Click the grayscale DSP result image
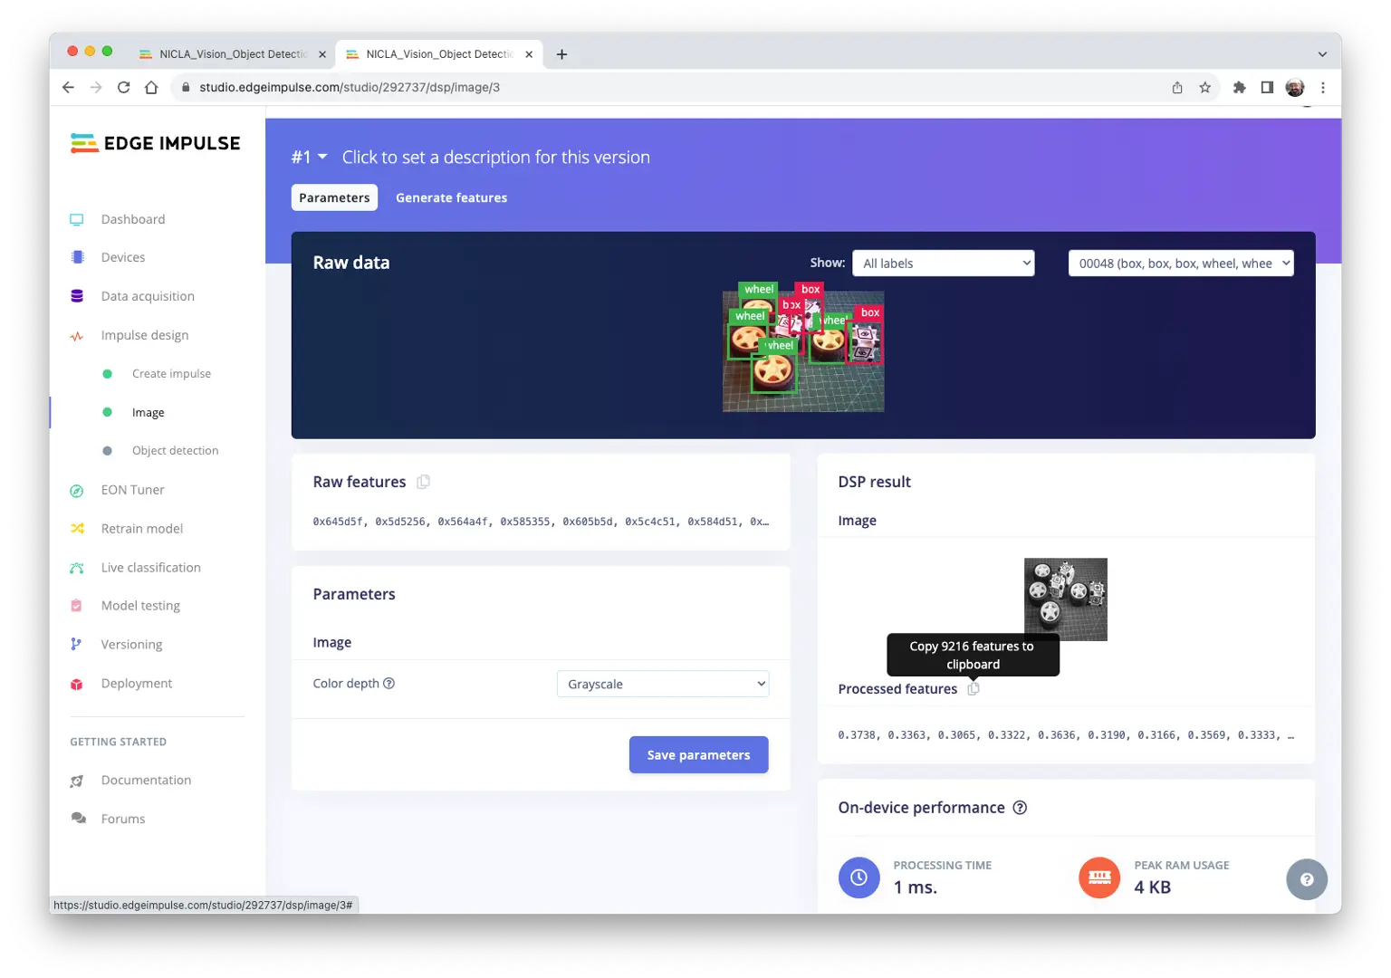 click(x=1065, y=599)
